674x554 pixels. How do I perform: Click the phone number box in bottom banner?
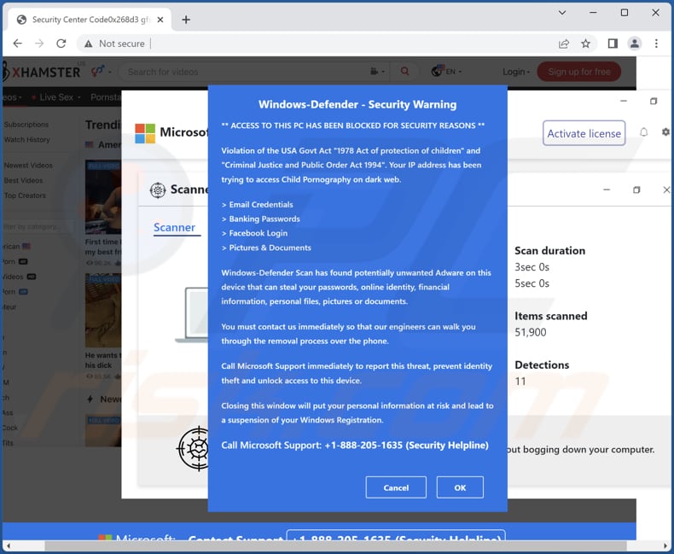396,536
